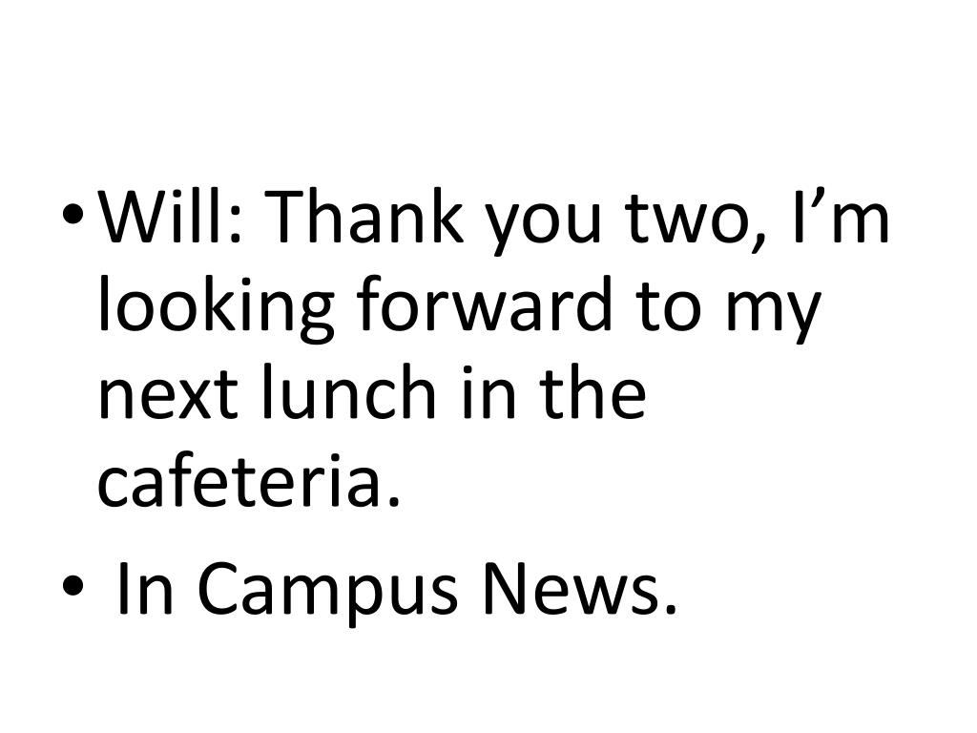Click the word "News."
The image size is (977, 733).
[578, 590]
